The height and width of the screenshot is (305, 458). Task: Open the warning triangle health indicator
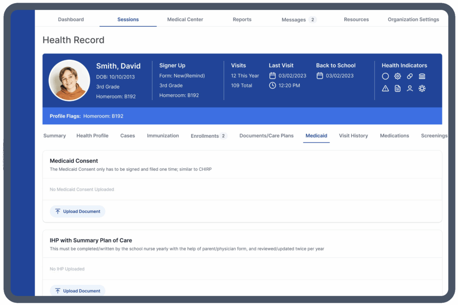click(x=385, y=88)
